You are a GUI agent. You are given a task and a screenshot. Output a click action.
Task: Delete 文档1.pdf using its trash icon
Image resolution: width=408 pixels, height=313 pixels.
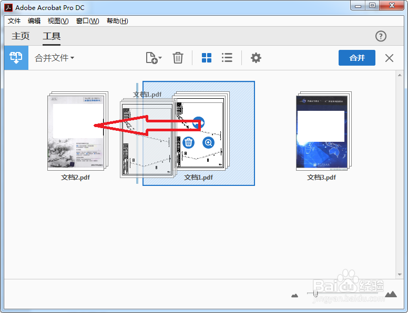[188, 142]
